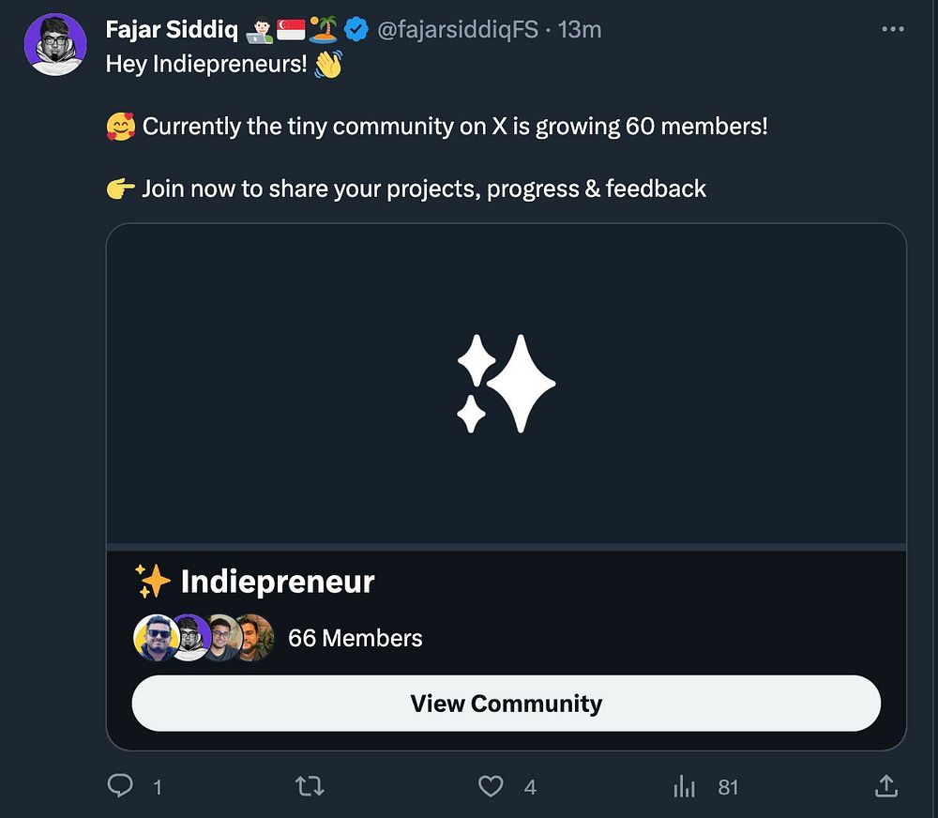Viewport: 938px width, 818px height.
Task: Click the fourth community member avatar
Action: (x=255, y=638)
